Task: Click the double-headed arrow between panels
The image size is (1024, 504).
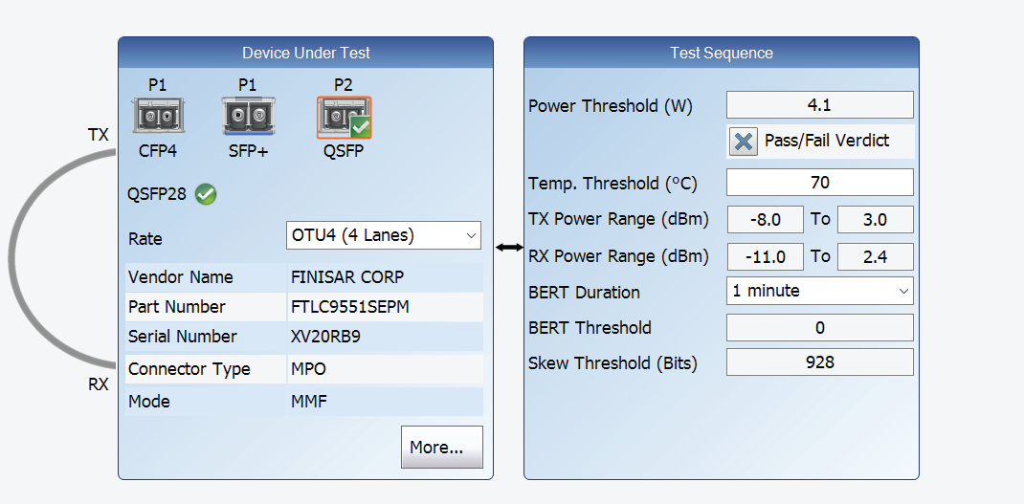Action: 508,248
